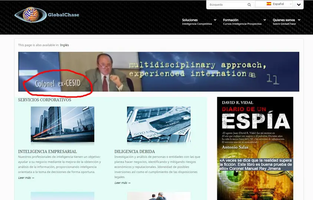Open the Colonel ex-CESID banner image
Screen dimensions: 313x200
click(159, 72)
